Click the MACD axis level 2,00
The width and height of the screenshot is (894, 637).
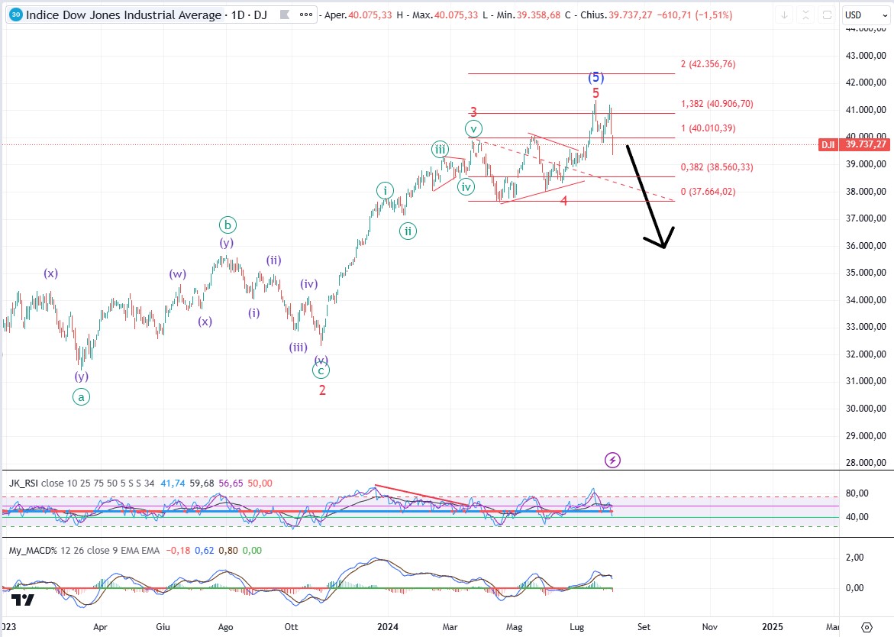pos(854,557)
